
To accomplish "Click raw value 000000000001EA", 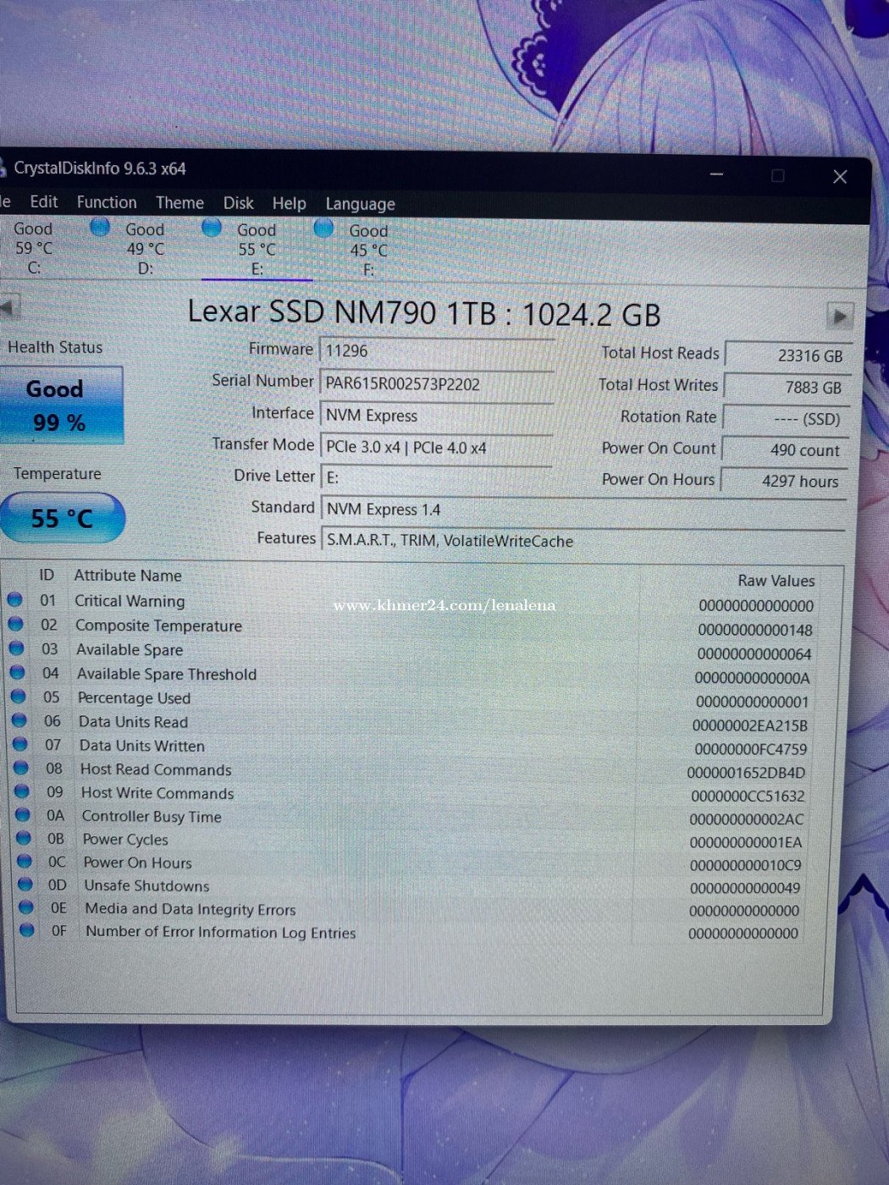I will (x=745, y=842).
